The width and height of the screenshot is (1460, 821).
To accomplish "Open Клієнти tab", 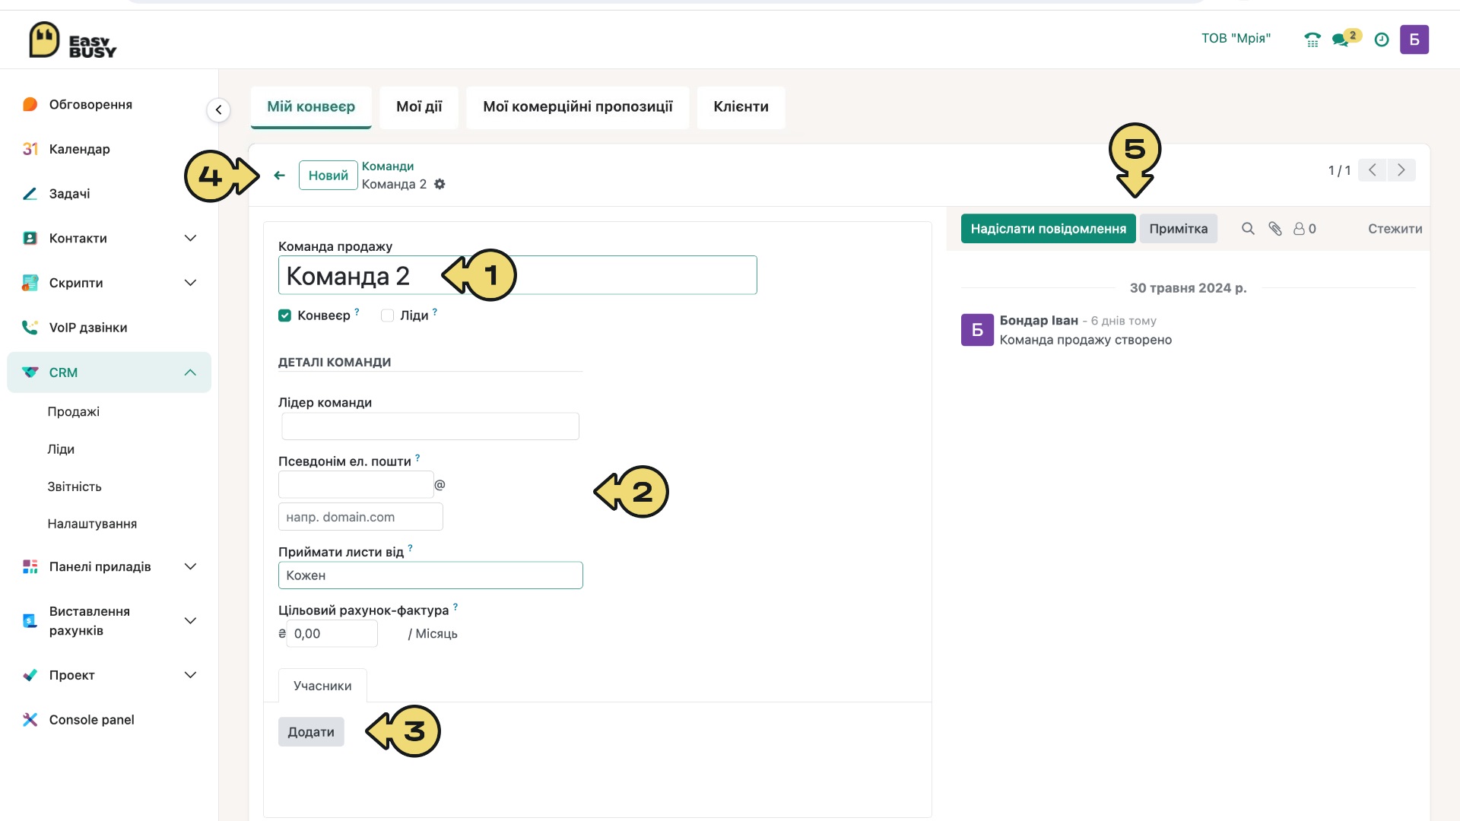I will click(x=741, y=107).
